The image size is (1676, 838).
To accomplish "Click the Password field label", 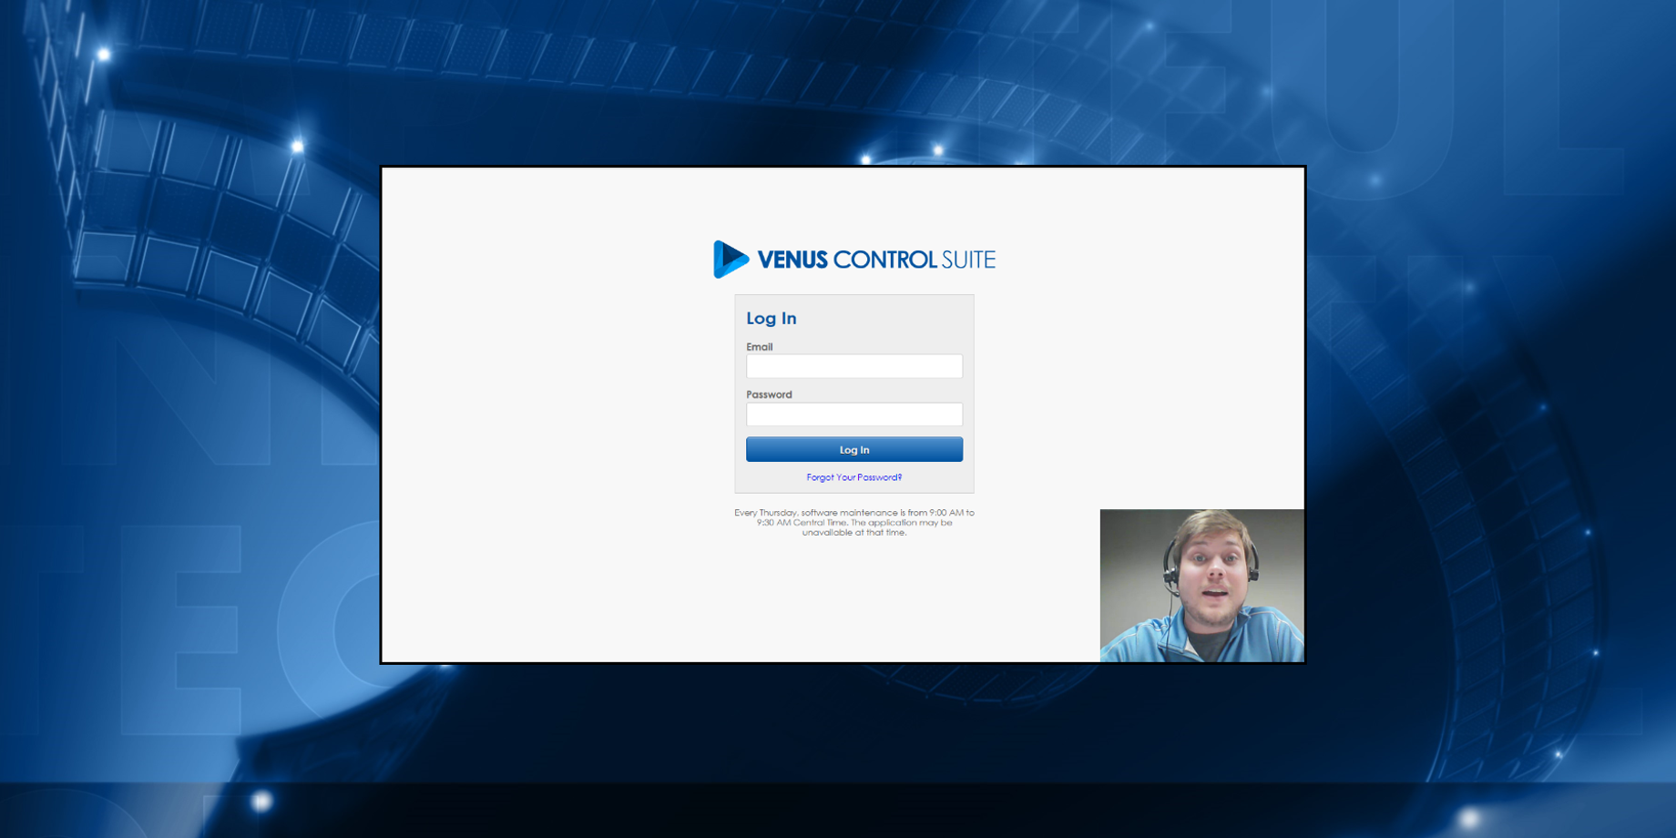I will pyautogui.click(x=769, y=394).
